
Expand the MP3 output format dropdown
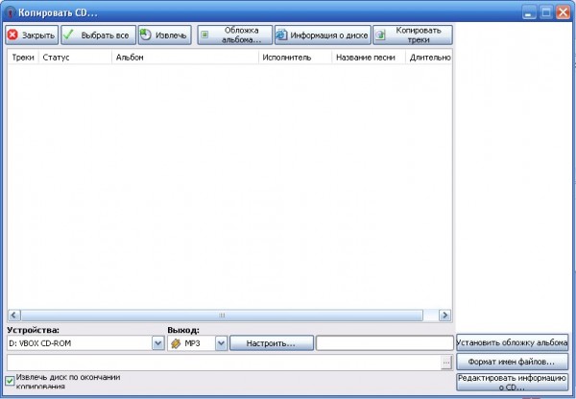221,343
